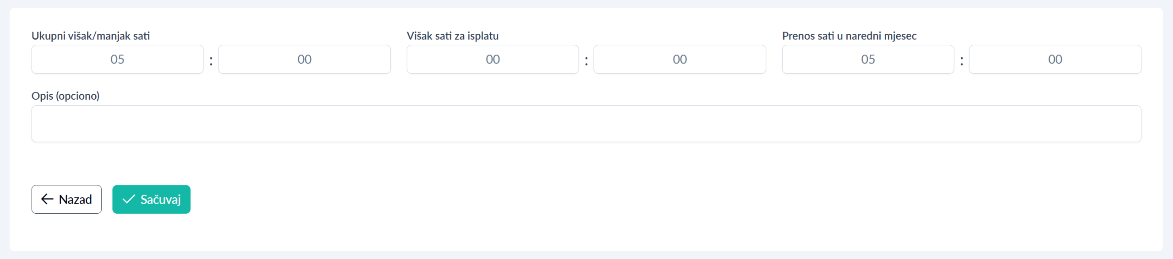Click empty card space right of Sačuvaj button

click(550, 200)
